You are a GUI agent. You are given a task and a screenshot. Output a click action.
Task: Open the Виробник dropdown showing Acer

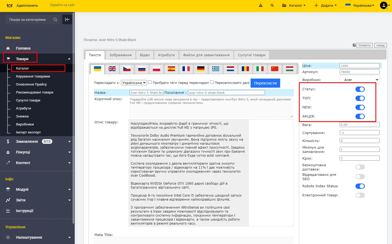click(359, 80)
